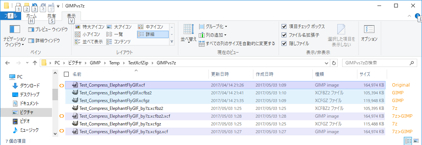Select Test_Compress_ElephantFlyGIF_by7z.xcfgz file
Image resolution: width=422 pixels, height=145 pixels.
point(225,124)
